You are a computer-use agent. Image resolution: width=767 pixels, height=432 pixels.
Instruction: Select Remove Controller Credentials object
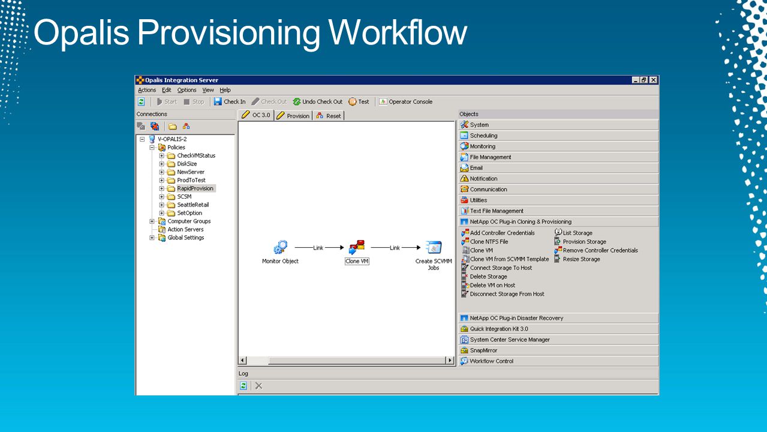coord(596,250)
